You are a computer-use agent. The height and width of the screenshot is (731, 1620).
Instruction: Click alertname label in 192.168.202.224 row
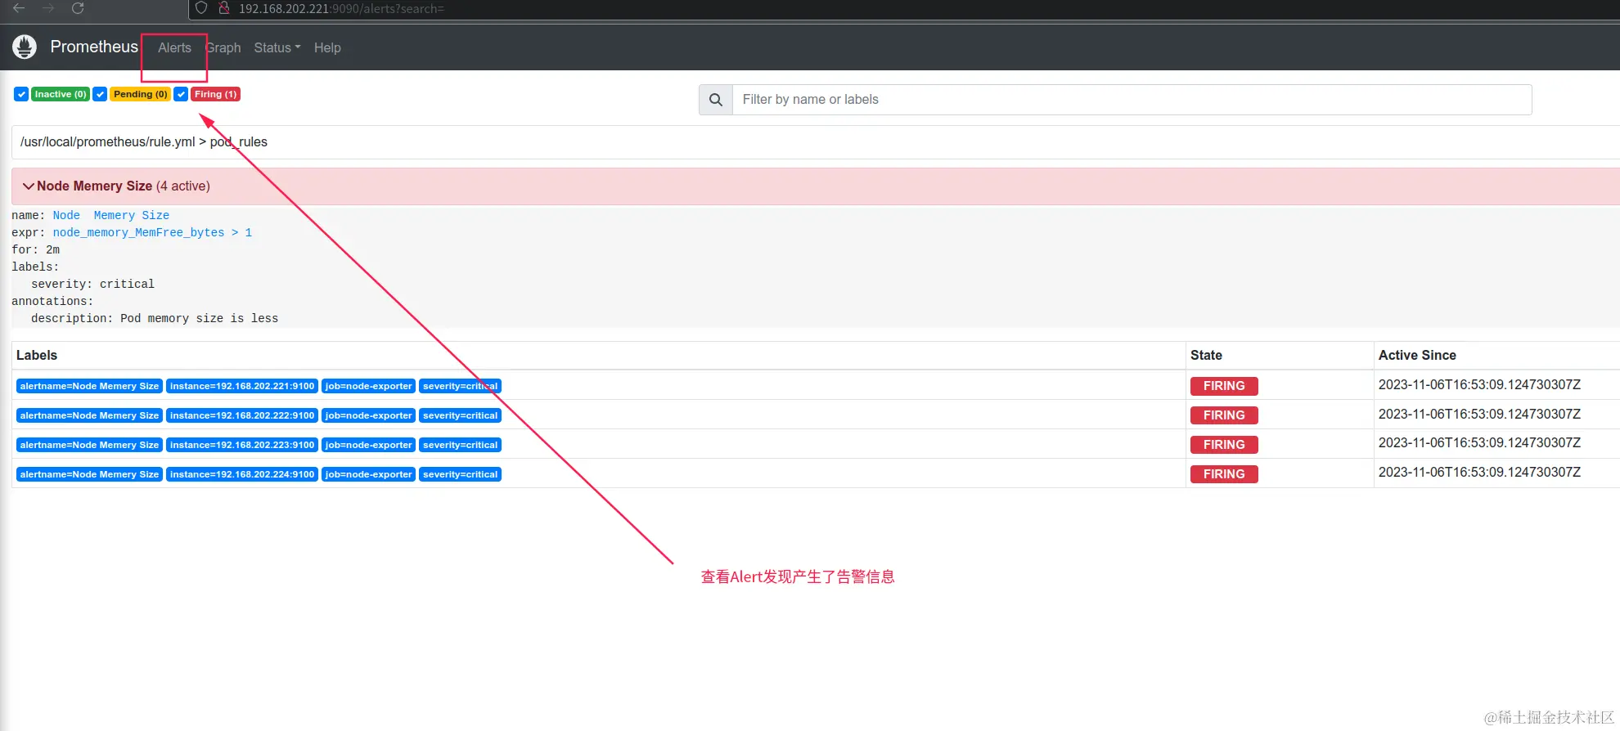(89, 474)
